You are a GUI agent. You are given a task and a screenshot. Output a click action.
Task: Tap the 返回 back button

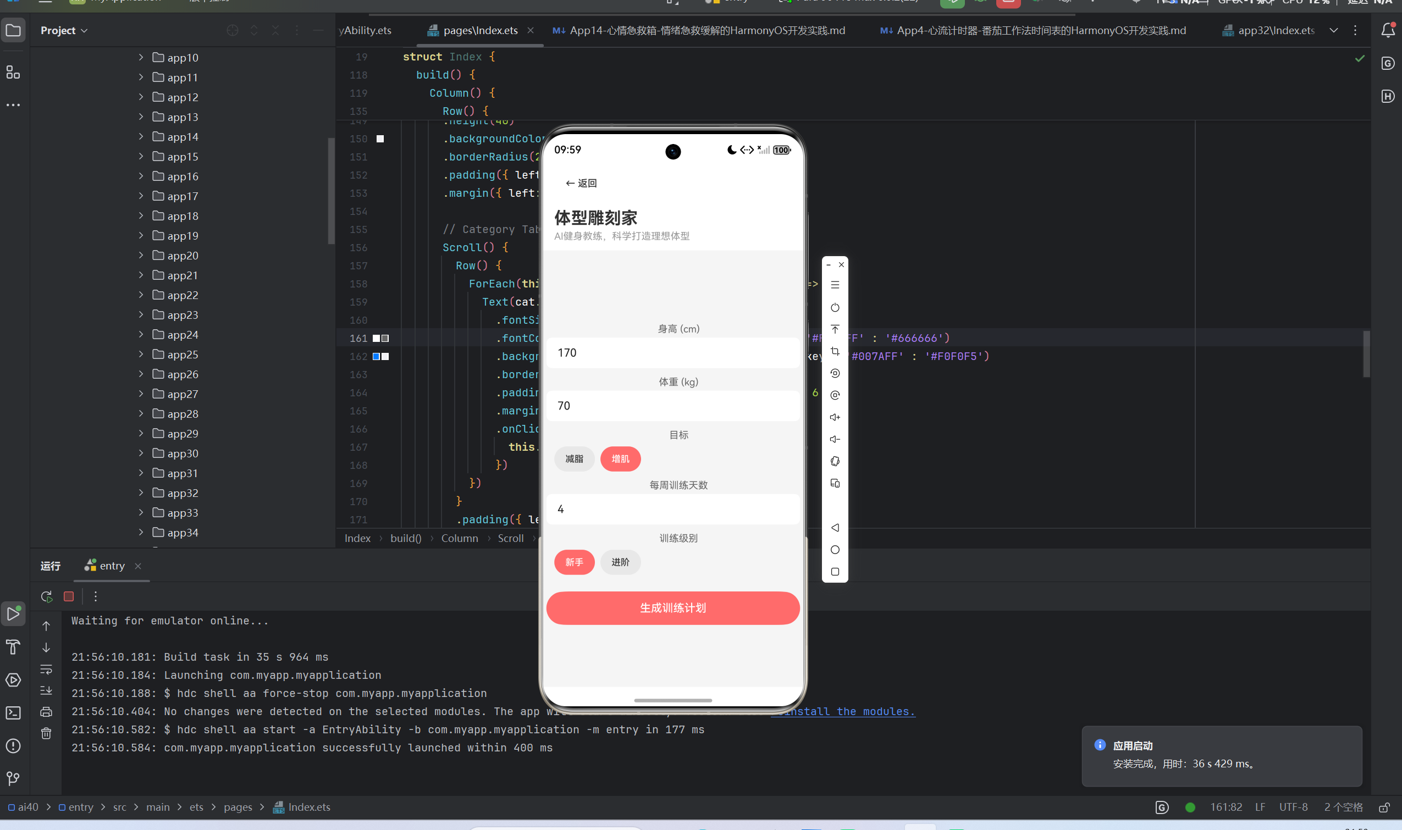point(581,183)
